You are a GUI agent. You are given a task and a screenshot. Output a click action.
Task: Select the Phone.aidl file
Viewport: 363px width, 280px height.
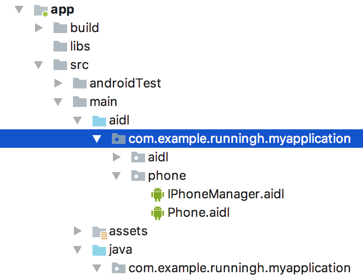click(x=199, y=213)
